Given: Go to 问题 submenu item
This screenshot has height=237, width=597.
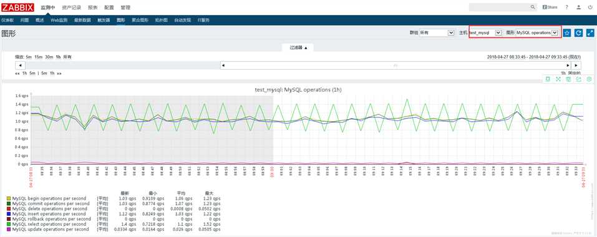Looking at the screenshot, I should (25, 20).
